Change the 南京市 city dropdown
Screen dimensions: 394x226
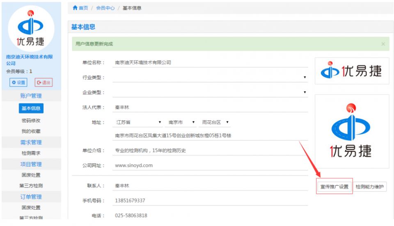point(181,122)
